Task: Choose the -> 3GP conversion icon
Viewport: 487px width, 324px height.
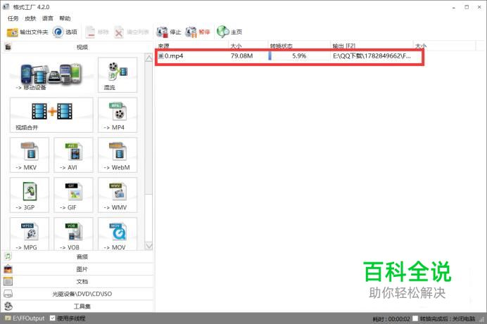Action: [30, 195]
